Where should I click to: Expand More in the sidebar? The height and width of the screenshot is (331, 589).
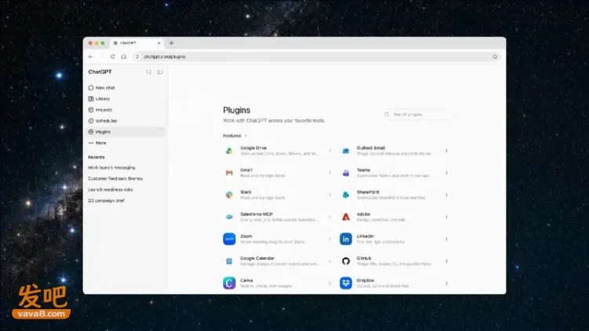(126, 143)
